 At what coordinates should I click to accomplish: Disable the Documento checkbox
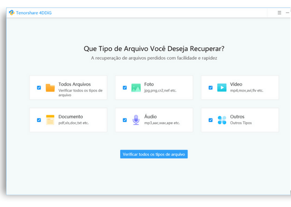point(39,120)
